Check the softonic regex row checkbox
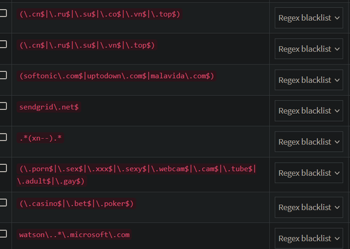 [x=2, y=75]
